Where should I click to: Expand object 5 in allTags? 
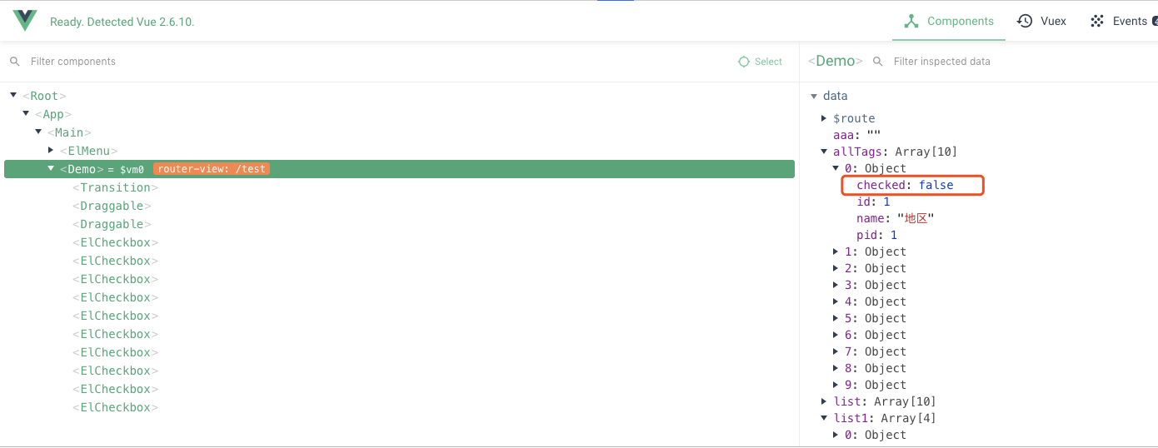836,318
